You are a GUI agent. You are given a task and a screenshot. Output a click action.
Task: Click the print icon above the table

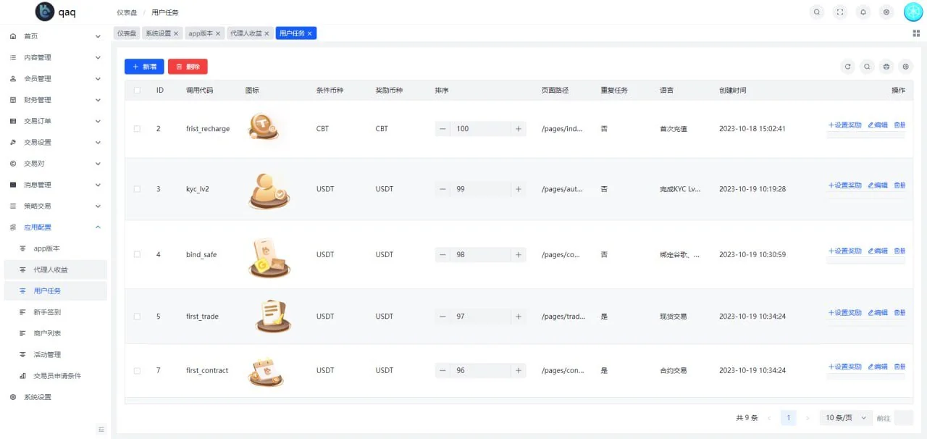tap(886, 67)
